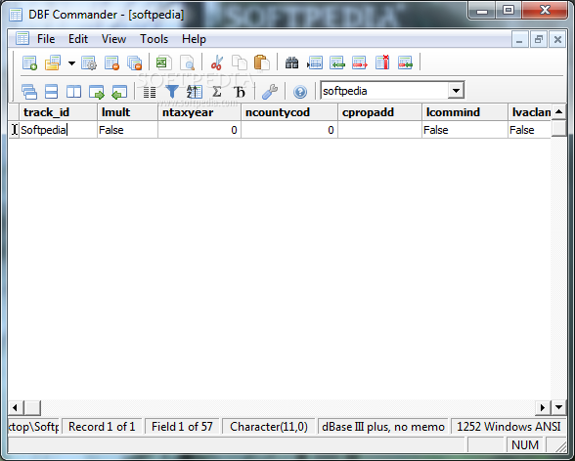This screenshot has width=575, height=461.
Task: Click 'Field 1 of 57' status entry
Action: (182, 427)
